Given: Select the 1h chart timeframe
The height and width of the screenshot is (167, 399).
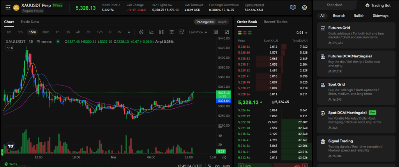Looking at the screenshot, I should coord(57,32).
